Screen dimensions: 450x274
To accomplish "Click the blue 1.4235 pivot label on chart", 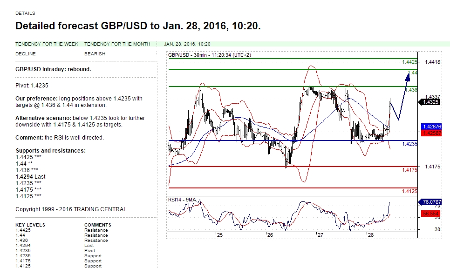I will click(x=409, y=144).
